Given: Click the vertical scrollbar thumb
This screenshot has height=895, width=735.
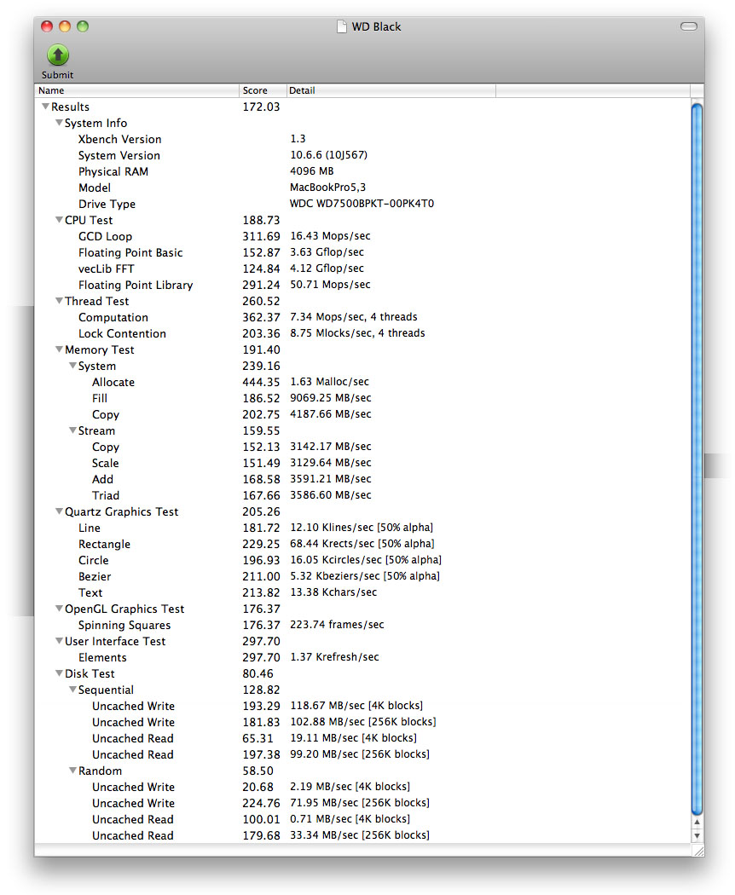Looking at the screenshot, I should [697, 459].
